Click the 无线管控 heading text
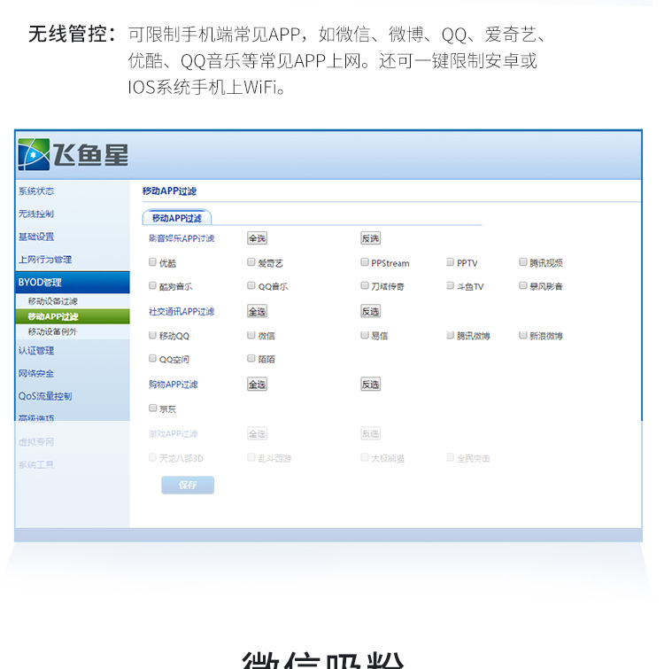 point(72,34)
